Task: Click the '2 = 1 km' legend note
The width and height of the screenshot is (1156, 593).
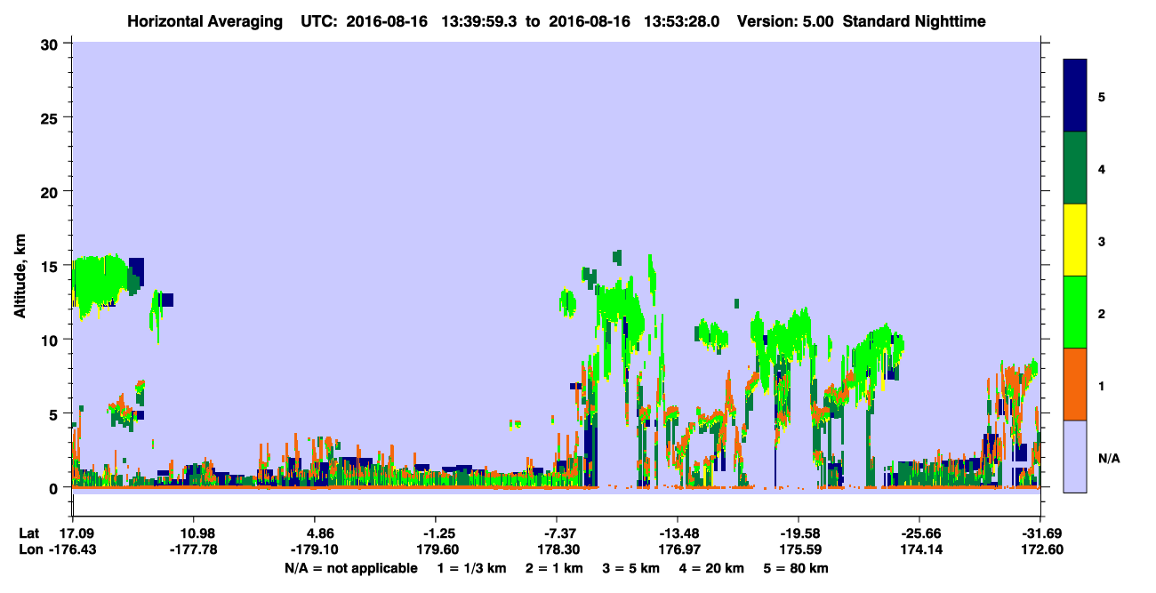Action: coord(554,568)
